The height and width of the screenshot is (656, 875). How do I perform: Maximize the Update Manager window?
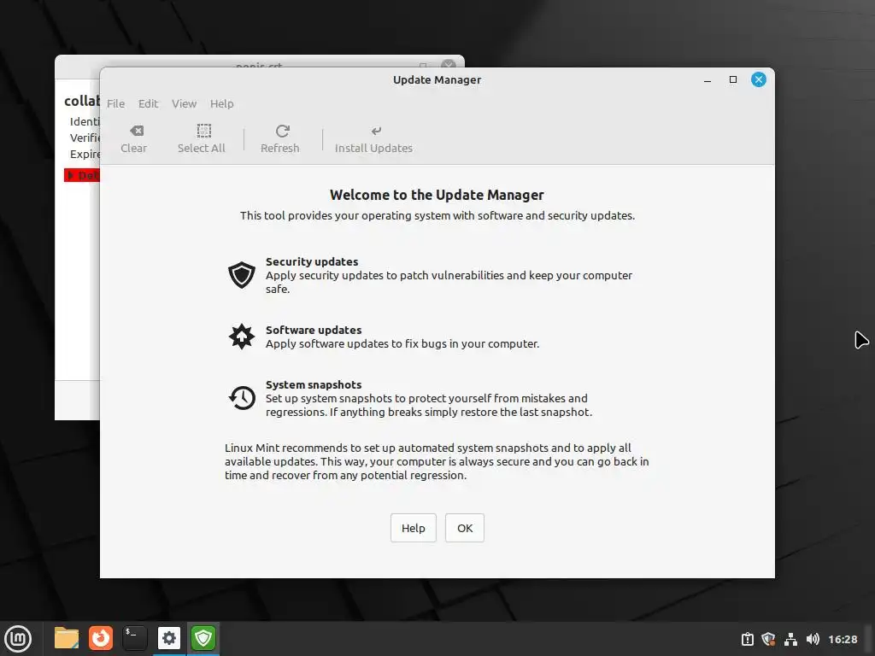[732, 79]
